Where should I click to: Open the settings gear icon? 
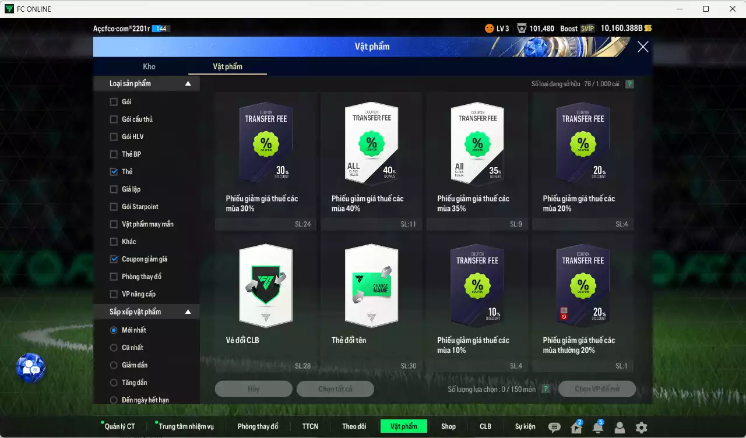pyautogui.click(x=641, y=428)
